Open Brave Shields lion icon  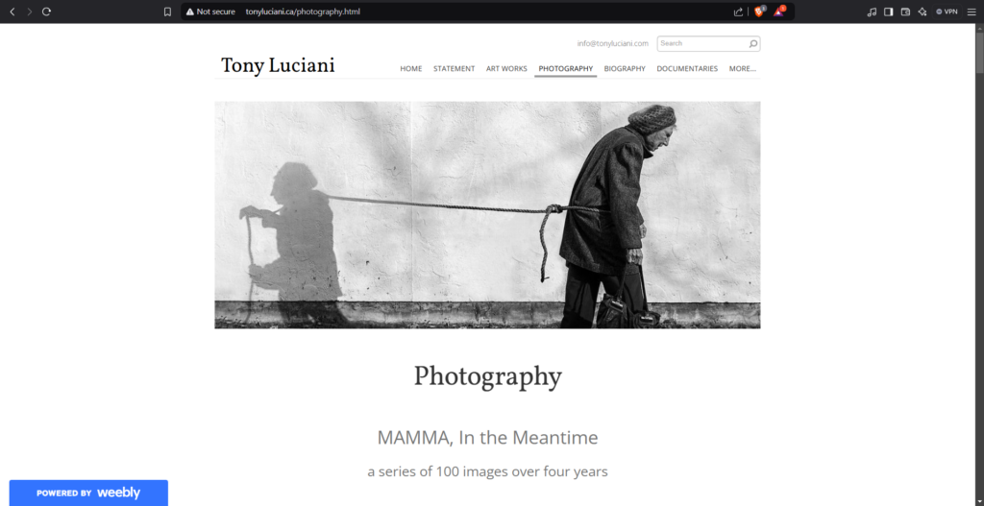(x=759, y=12)
